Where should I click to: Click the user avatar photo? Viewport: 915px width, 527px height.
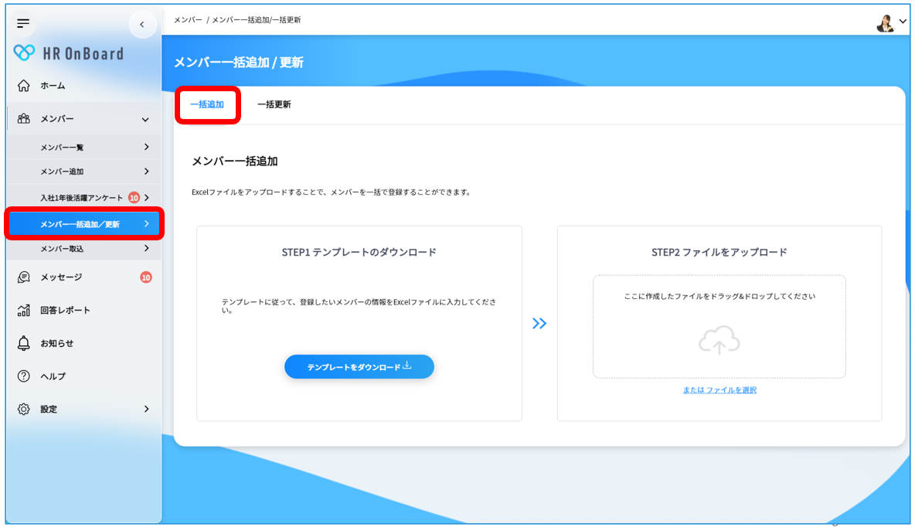click(x=885, y=22)
